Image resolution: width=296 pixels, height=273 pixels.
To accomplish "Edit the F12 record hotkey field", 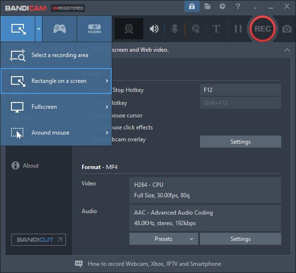I will (241, 90).
